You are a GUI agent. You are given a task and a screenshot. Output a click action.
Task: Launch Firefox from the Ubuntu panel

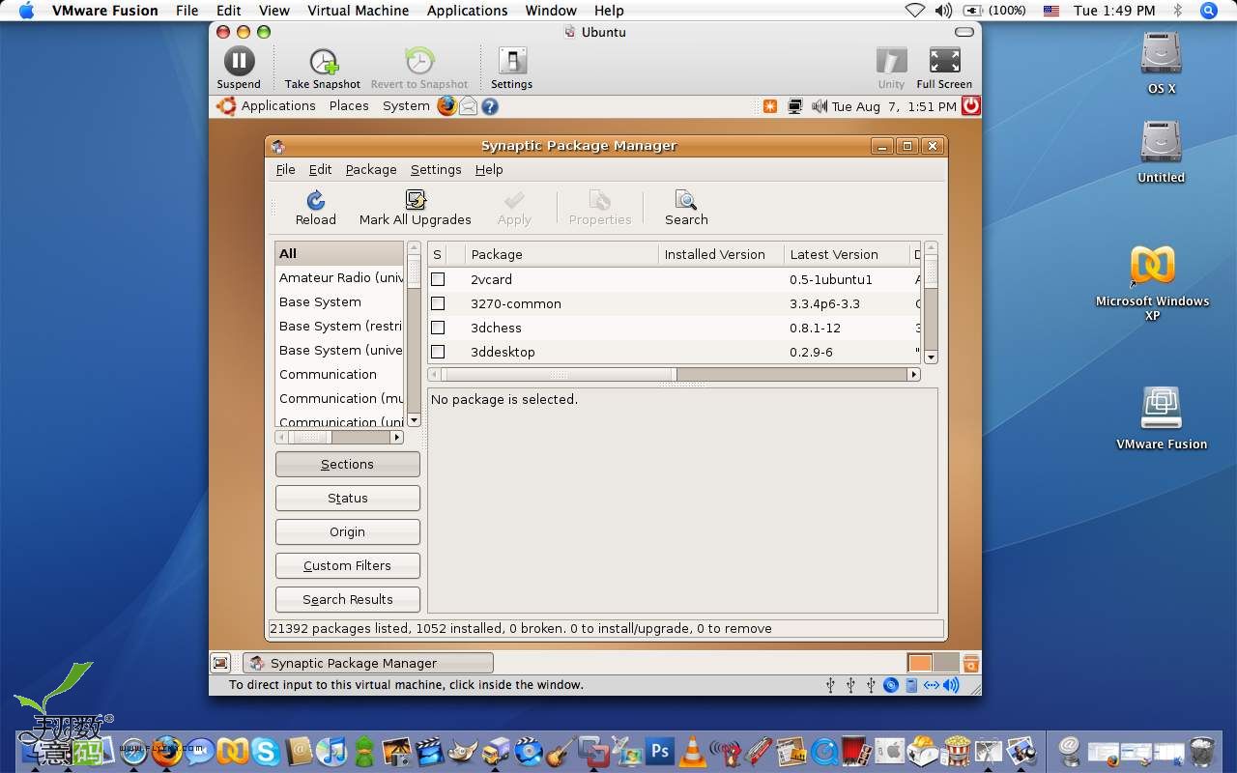click(446, 106)
